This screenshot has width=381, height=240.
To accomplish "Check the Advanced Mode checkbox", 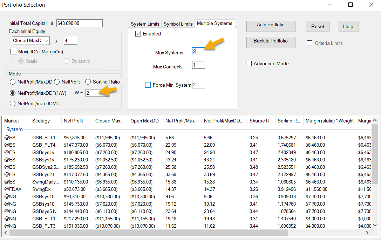I will [x=249, y=64].
